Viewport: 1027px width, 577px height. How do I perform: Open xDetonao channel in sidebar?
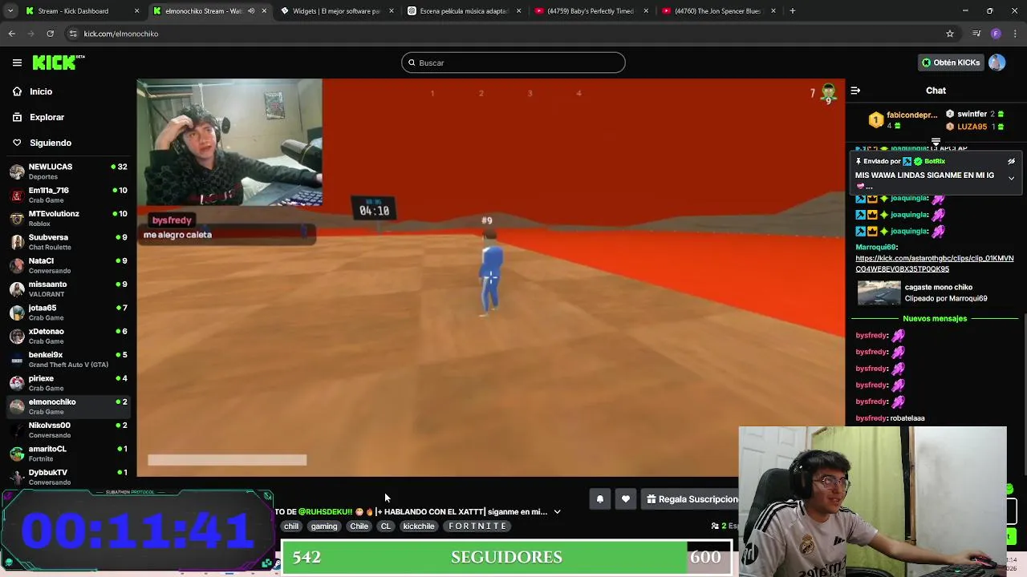pos(68,336)
